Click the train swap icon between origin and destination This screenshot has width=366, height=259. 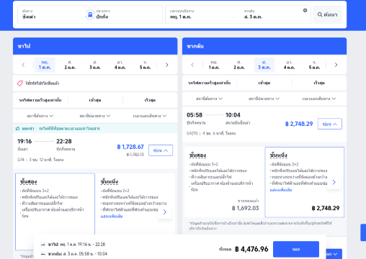tap(90, 15)
